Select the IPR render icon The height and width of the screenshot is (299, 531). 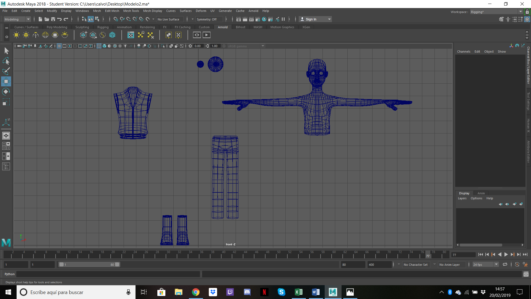point(251,19)
